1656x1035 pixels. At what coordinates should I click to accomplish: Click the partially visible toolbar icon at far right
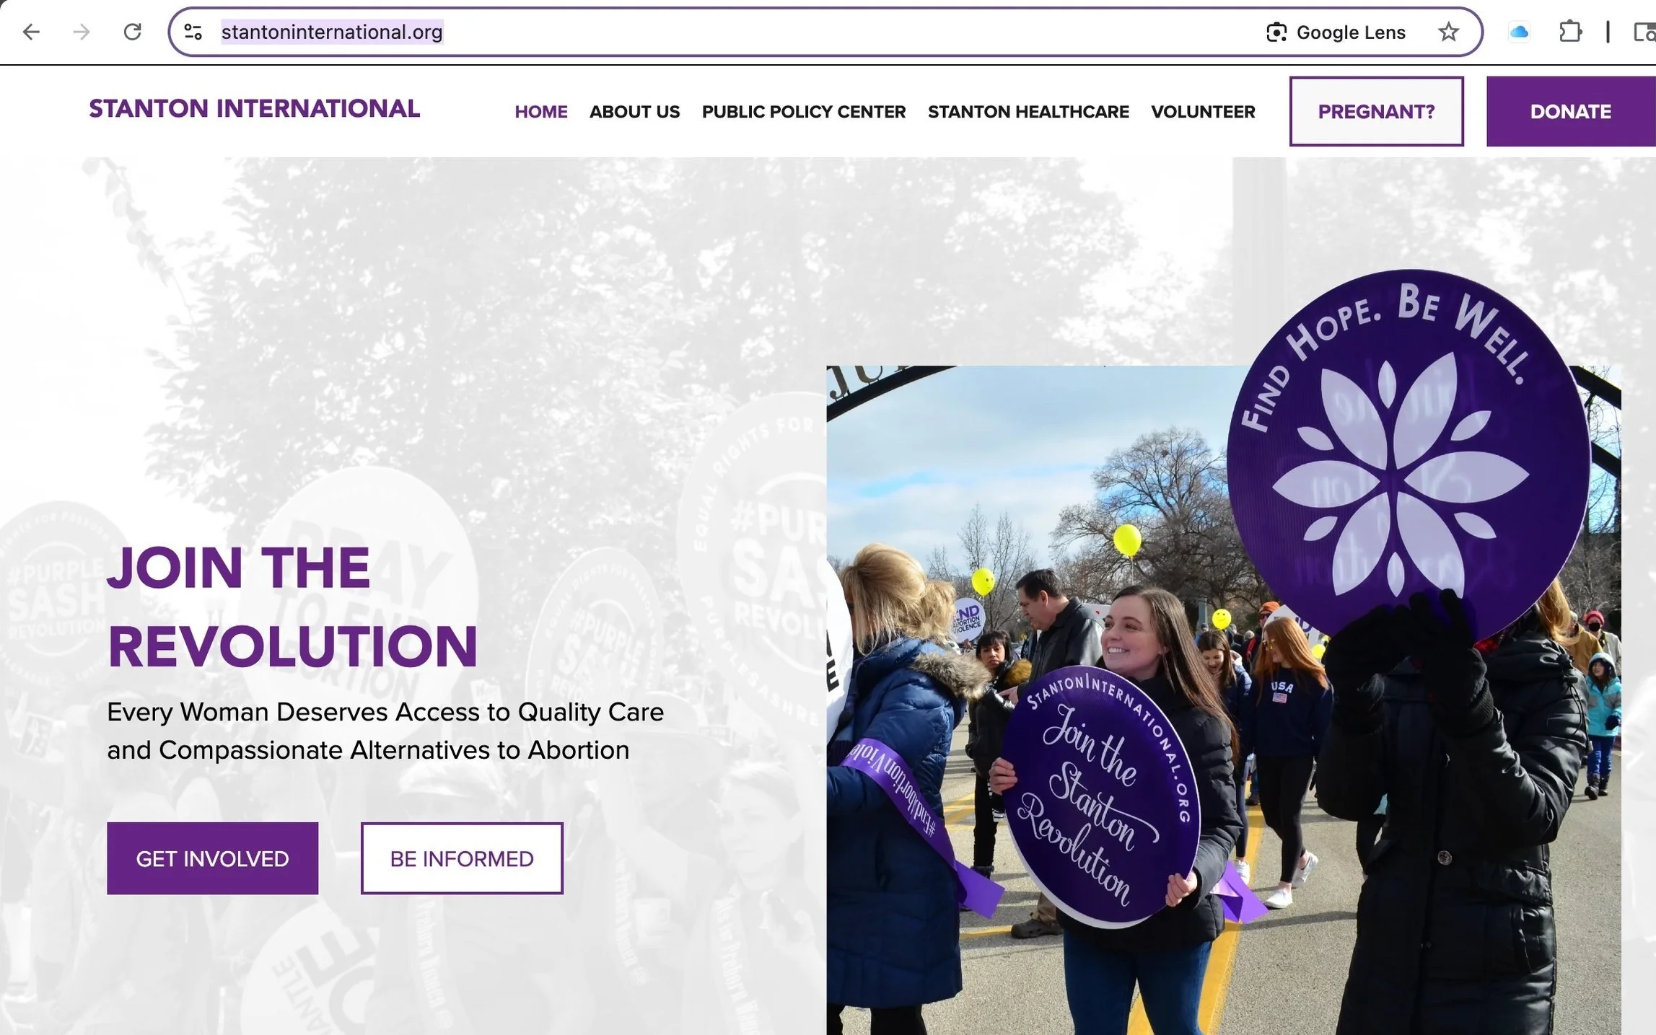(x=1644, y=32)
